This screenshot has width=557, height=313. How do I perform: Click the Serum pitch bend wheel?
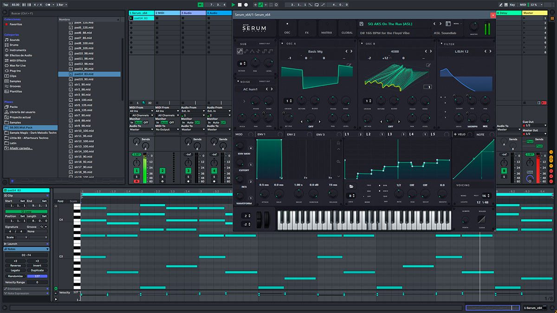(259, 220)
